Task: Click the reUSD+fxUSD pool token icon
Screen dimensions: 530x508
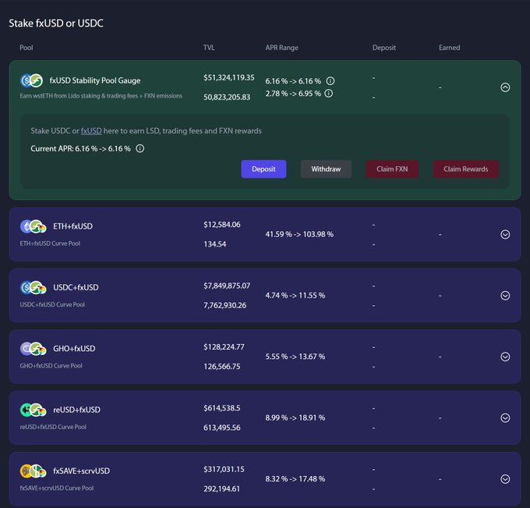Action: pyautogui.click(x=33, y=410)
